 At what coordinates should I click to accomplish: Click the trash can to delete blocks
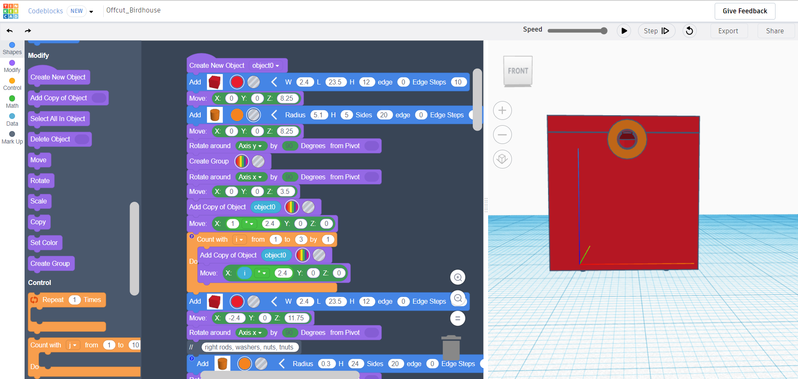[451, 348]
